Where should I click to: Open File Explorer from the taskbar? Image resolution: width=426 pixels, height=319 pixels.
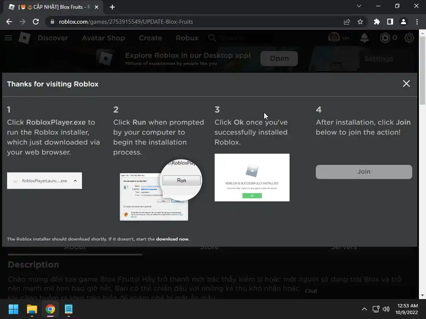(32, 309)
